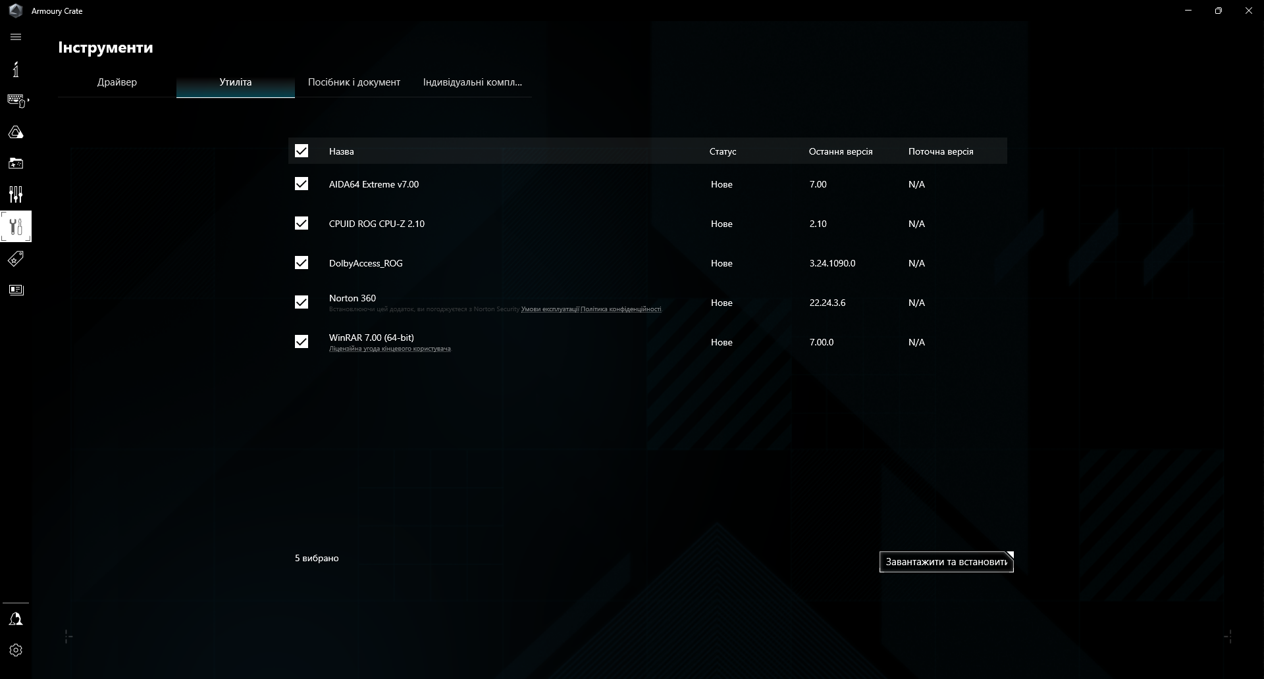Open the Aura Sync lighting section
Image resolution: width=1264 pixels, height=679 pixels.
click(x=16, y=132)
